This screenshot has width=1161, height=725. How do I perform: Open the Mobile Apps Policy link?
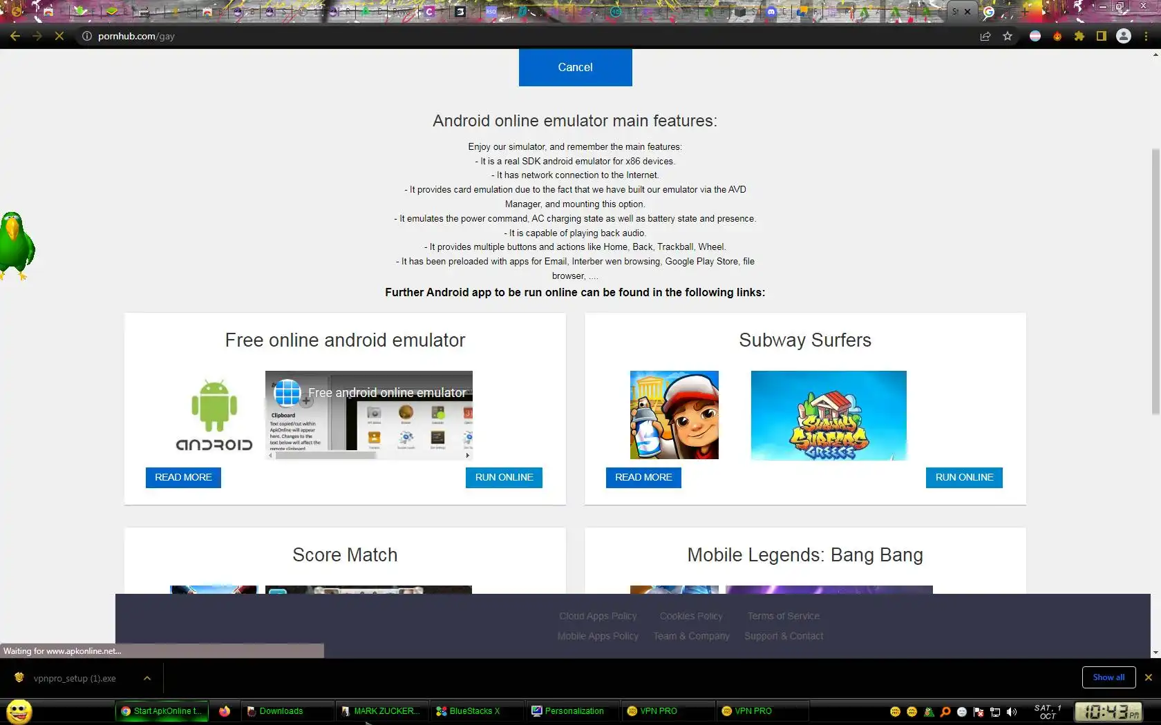tap(598, 636)
